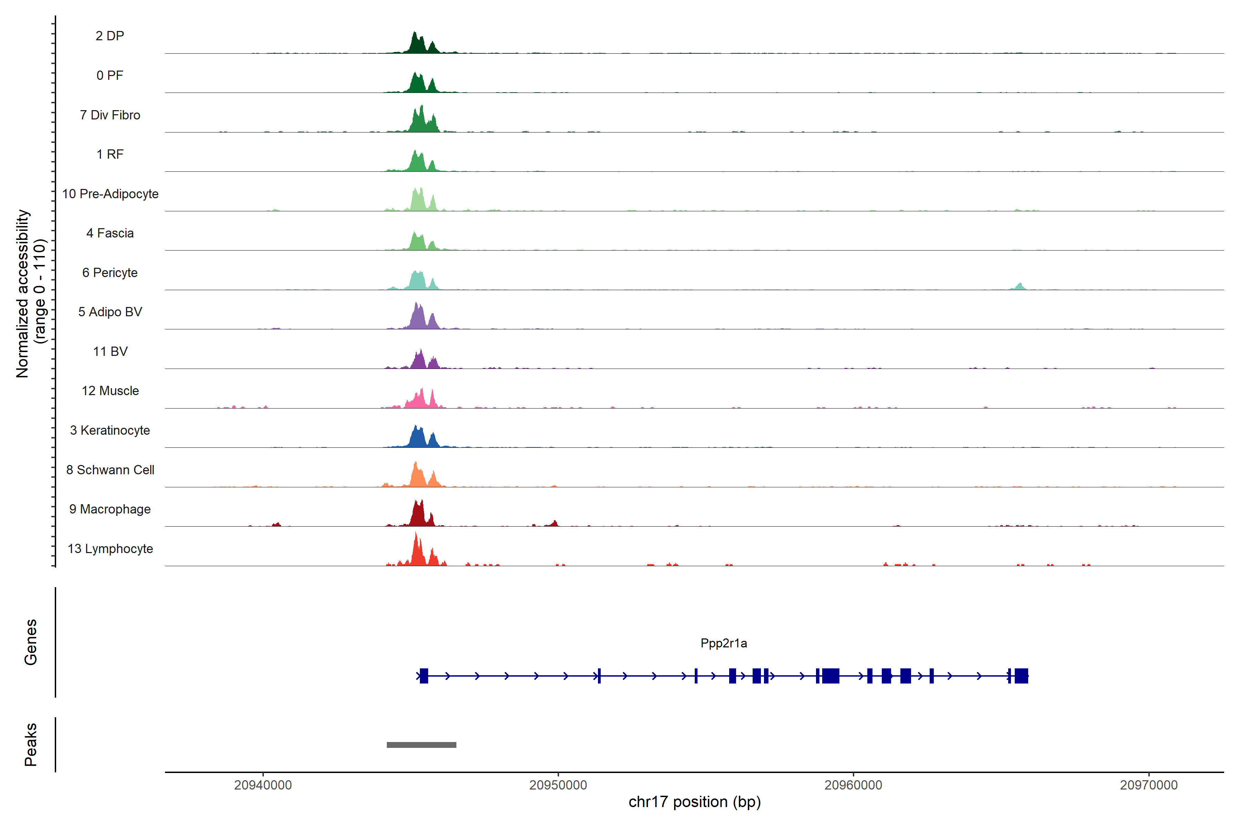This screenshot has height=826, width=1240.
Task: Click the 12 Muscle track label
Action: [110, 391]
